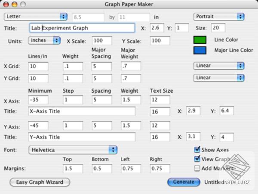Click the Y Axis Spacing field
This screenshot has height=194, width=258.
(x=102, y=126)
